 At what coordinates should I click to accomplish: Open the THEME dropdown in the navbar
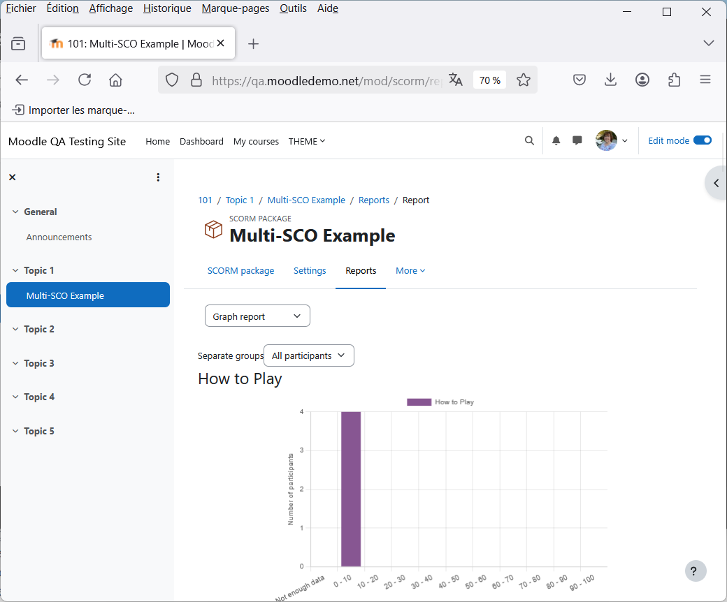(x=306, y=141)
